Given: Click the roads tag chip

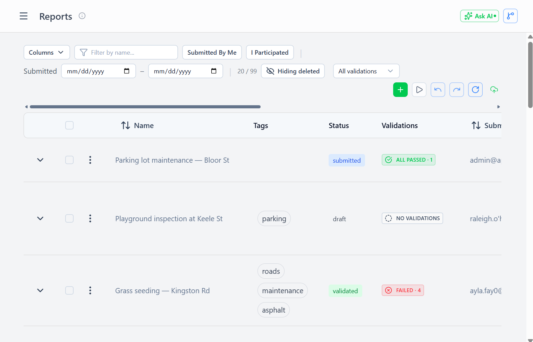Looking at the screenshot, I should click(x=271, y=271).
